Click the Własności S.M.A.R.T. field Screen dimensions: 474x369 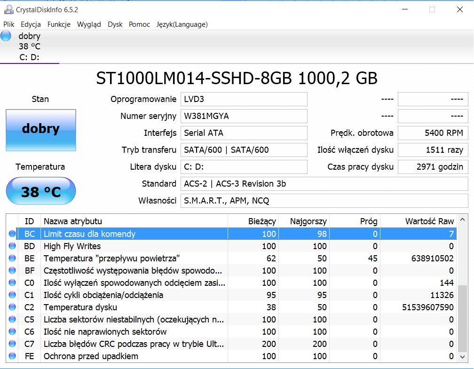(x=324, y=201)
